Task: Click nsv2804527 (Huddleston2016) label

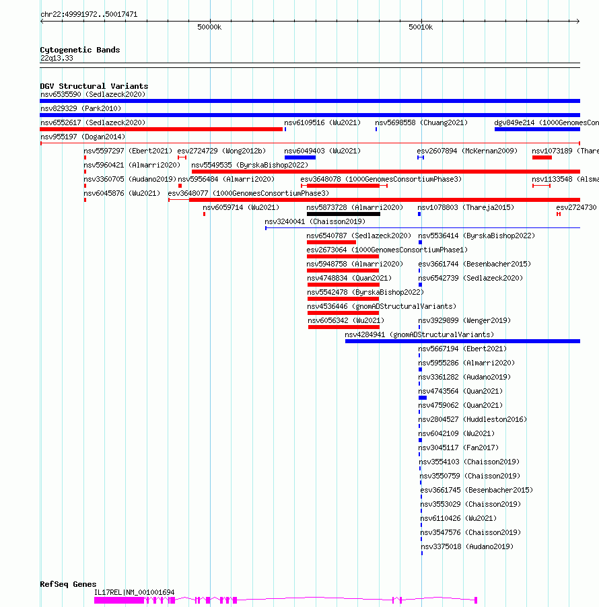Action: [472, 420]
